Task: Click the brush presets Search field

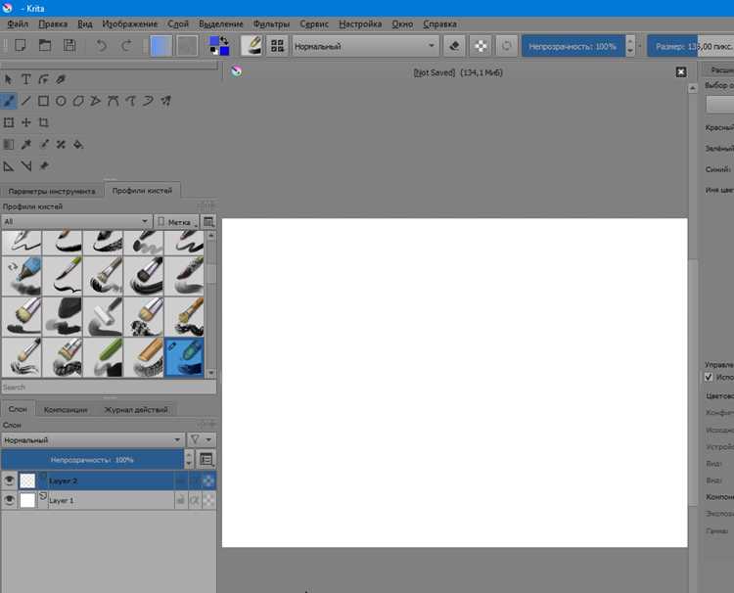Action: pyautogui.click(x=109, y=388)
